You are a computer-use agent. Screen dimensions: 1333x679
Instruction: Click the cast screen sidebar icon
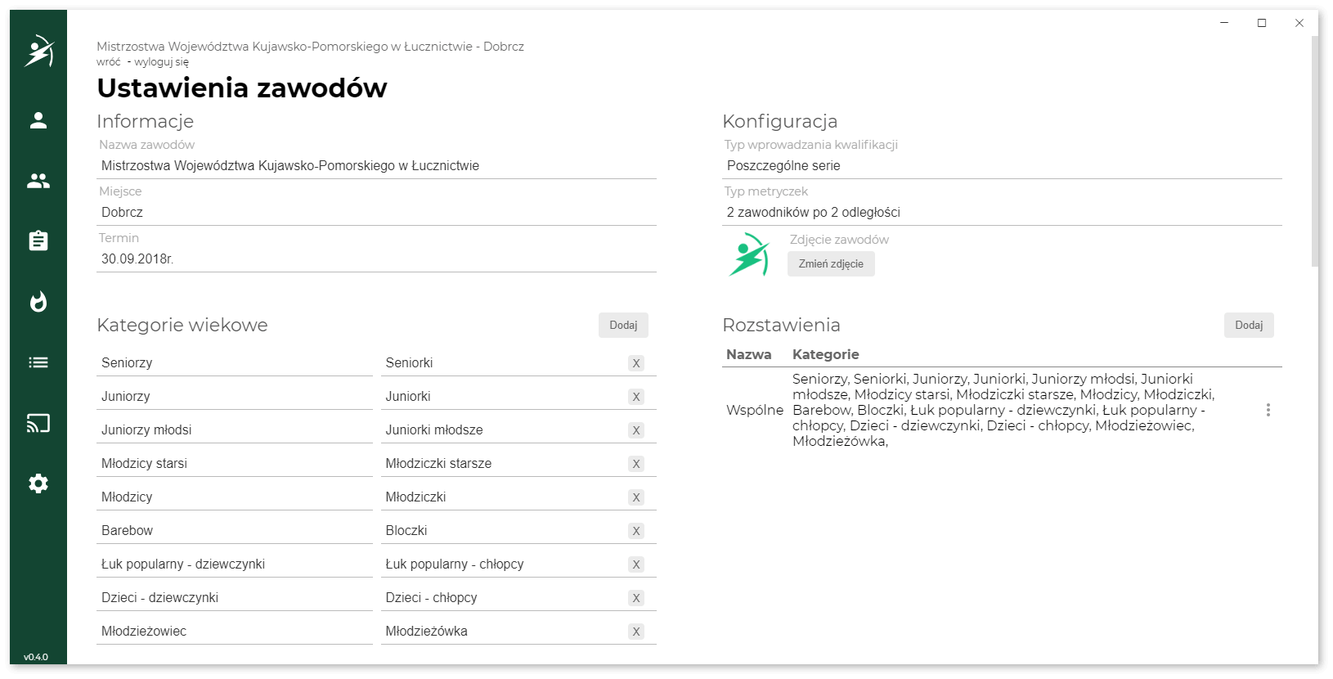(x=38, y=423)
